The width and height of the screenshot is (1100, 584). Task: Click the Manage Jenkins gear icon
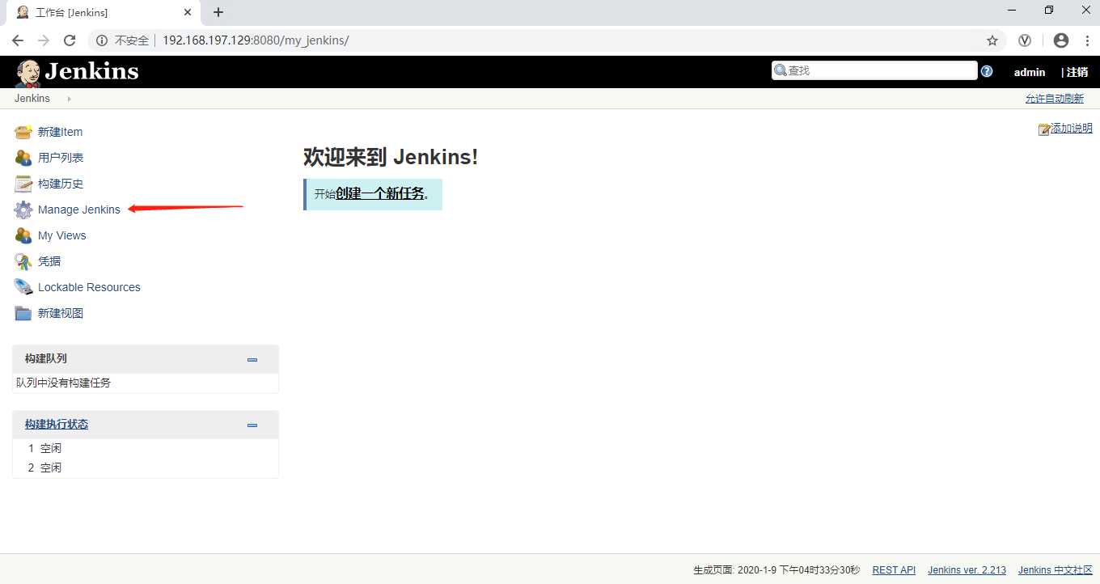(23, 209)
